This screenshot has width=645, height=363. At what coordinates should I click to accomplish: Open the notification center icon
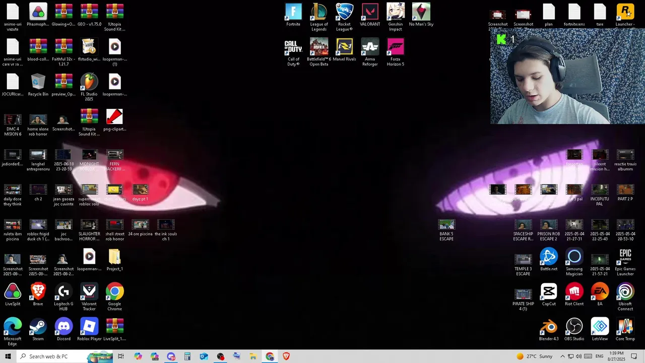coord(634,356)
